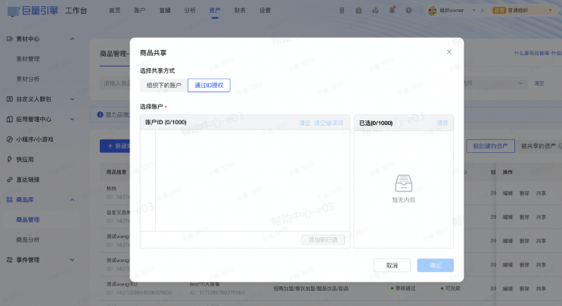Close the 商品共享 dialog with X
Viewport: 562px width, 306px height.
(x=449, y=52)
